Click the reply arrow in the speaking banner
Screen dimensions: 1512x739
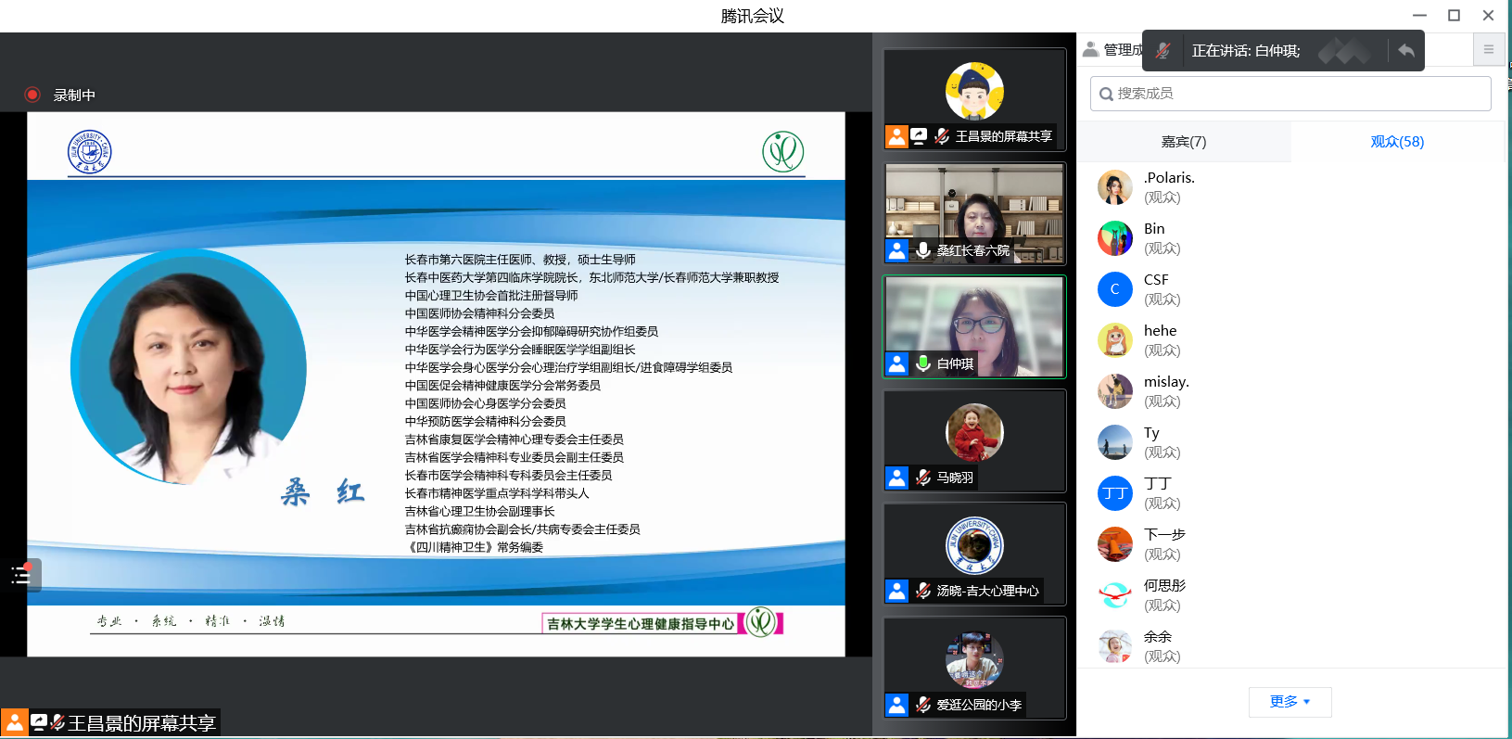[1405, 51]
